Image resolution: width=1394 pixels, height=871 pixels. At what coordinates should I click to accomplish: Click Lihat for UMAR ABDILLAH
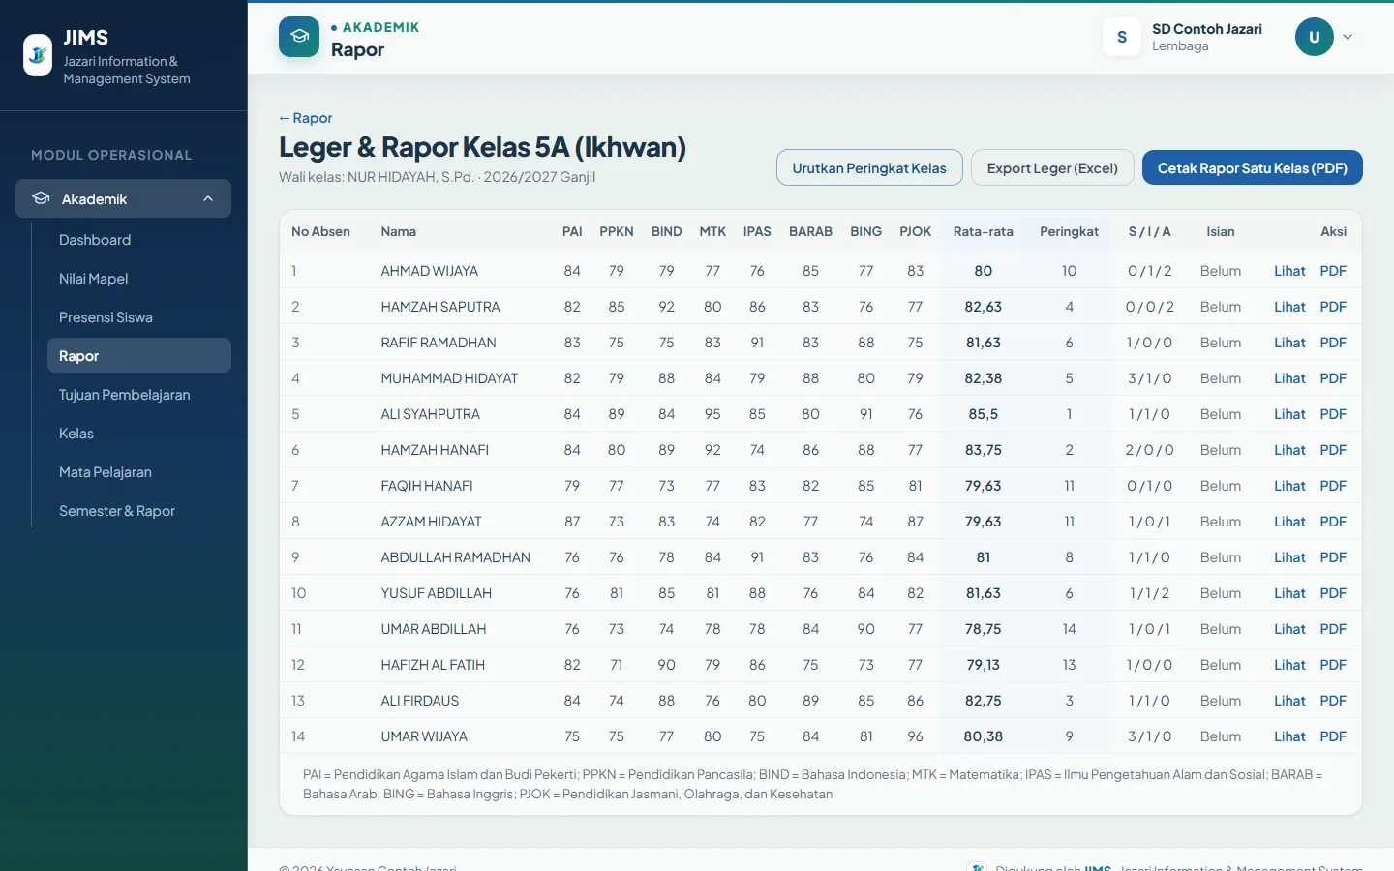click(x=1289, y=629)
